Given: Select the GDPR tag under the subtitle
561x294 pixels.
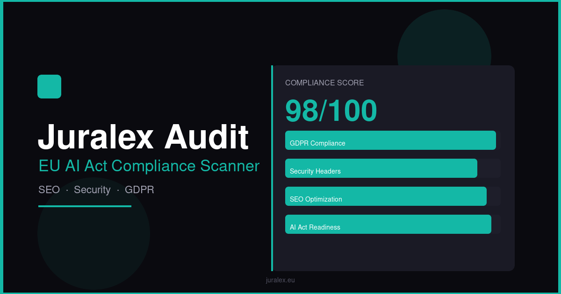Looking at the screenshot, I should pos(139,190).
